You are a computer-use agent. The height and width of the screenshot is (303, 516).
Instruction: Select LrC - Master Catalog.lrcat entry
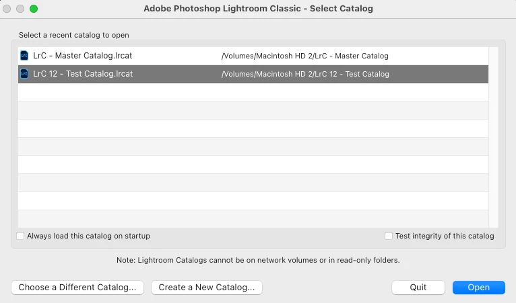coord(83,56)
